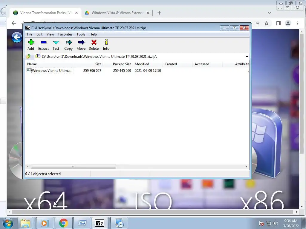Sort by the Created column header
This screenshot has height=229, width=306.
(178, 64)
